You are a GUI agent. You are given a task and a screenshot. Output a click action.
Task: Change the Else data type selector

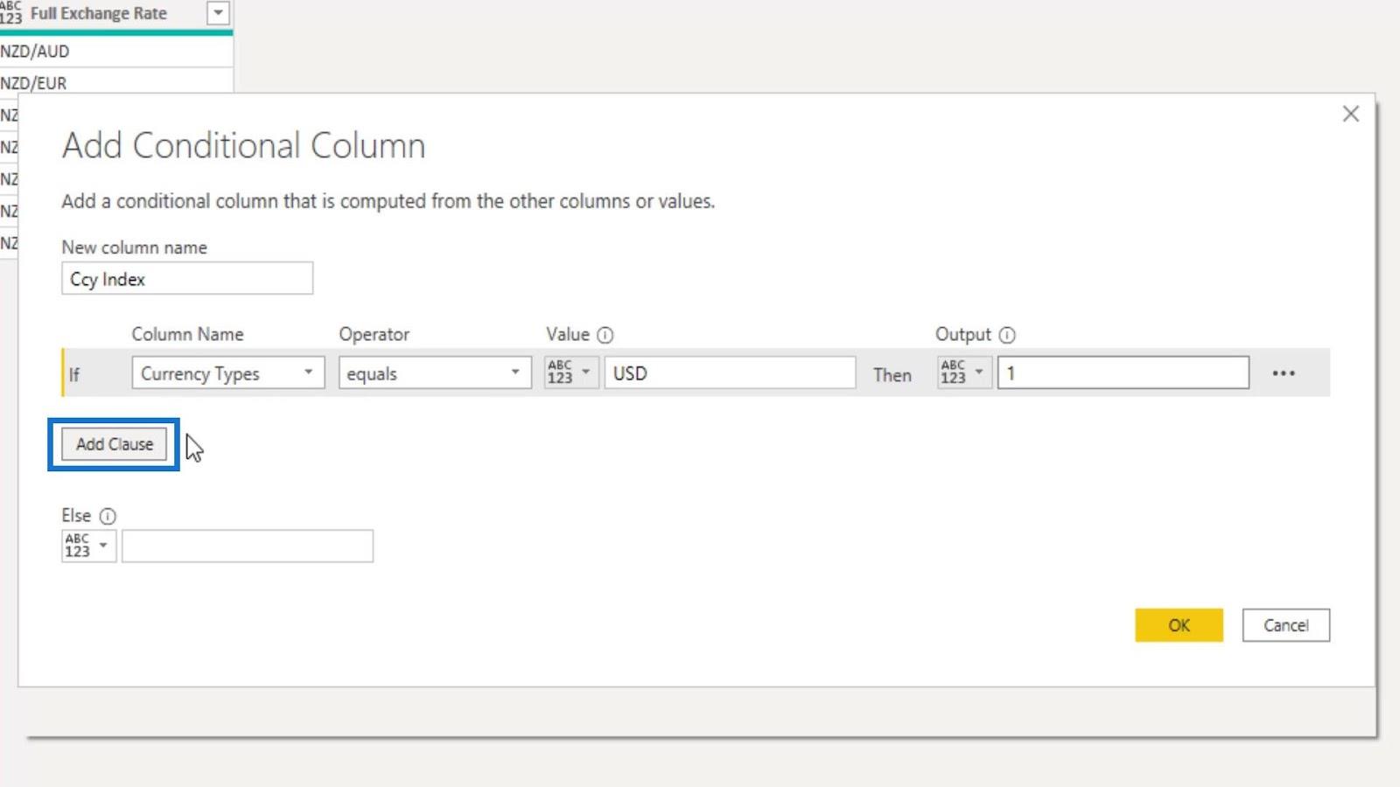pyautogui.click(x=88, y=546)
